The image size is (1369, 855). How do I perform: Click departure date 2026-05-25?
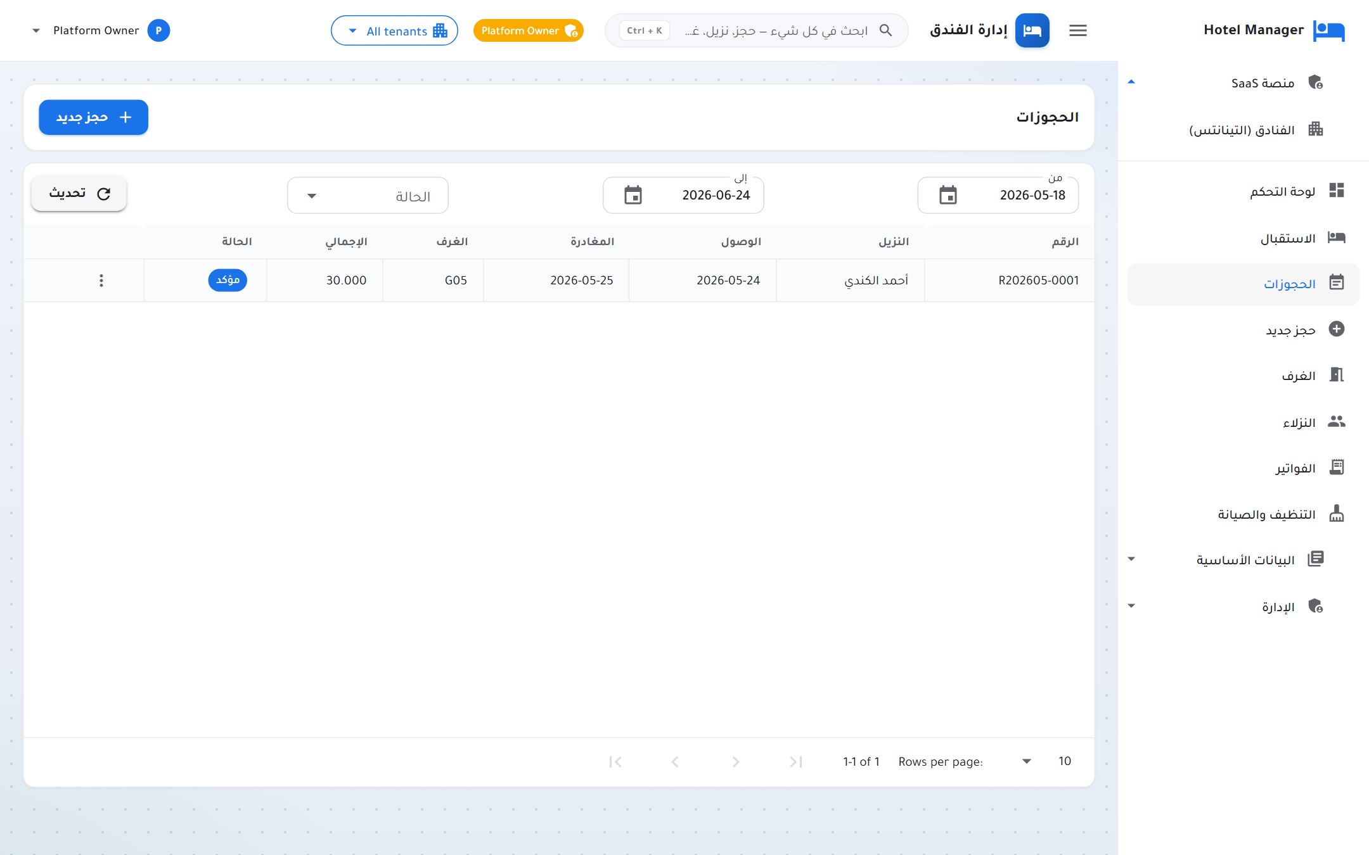pos(582,281)
